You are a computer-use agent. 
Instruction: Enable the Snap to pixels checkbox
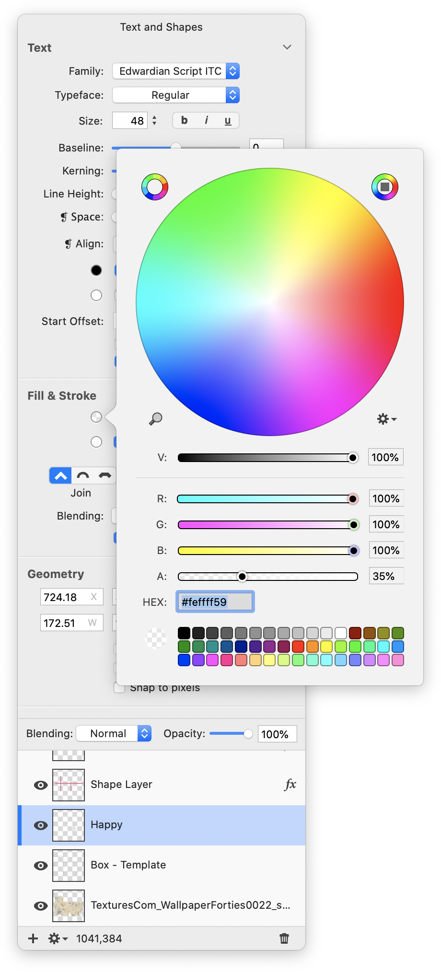(x=119, y=687)
